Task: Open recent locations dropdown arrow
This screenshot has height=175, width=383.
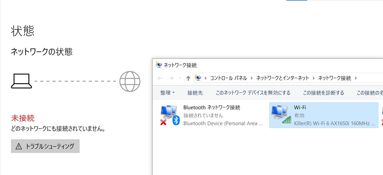Action: point(180,78)
